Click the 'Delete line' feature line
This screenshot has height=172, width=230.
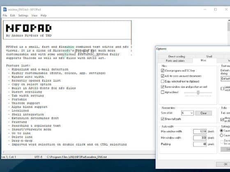[x=22, y=137]
